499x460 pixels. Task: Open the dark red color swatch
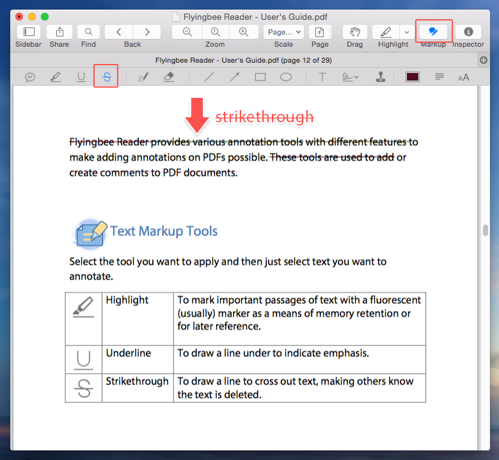pyautogui.click(x=413, y=77)
